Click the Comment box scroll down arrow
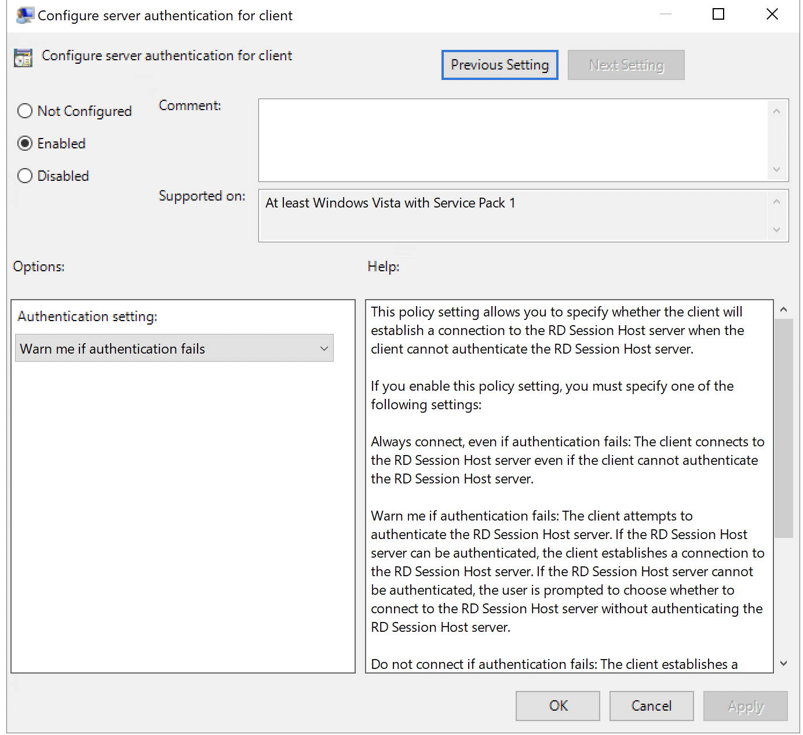803x735 pixels. coord(776,170)
